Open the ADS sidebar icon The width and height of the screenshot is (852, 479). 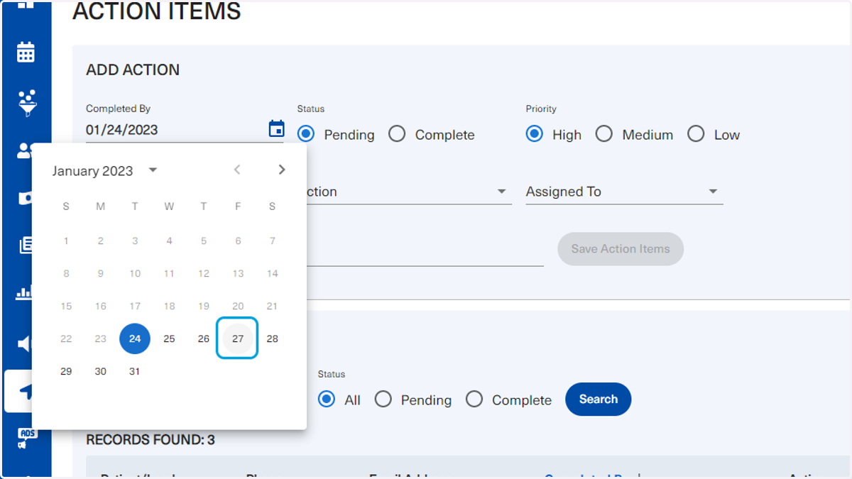tap(27, 438)
